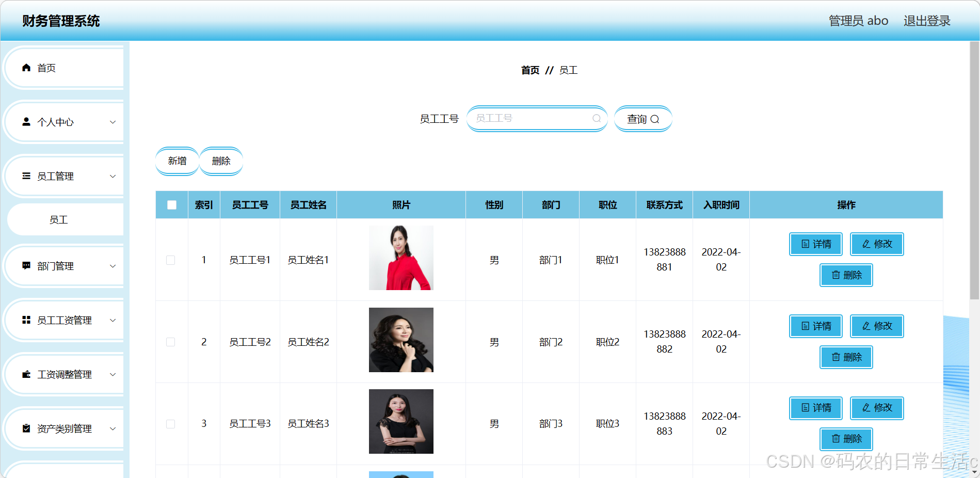Open the 首页 breadcrumb link
This screenshot has width=980, height=478.
click(529, 70)
